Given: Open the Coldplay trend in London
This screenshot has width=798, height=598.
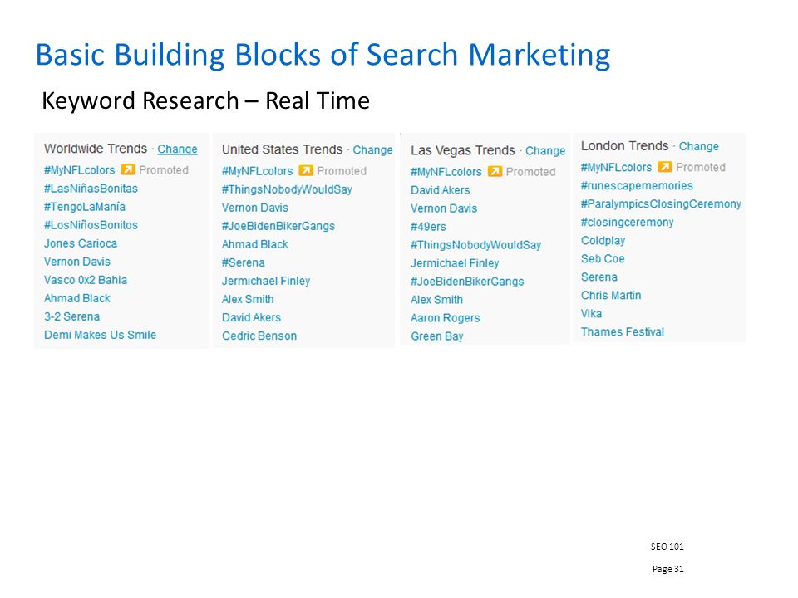Looking at the screenshot, I should click(x=603, y=241).
